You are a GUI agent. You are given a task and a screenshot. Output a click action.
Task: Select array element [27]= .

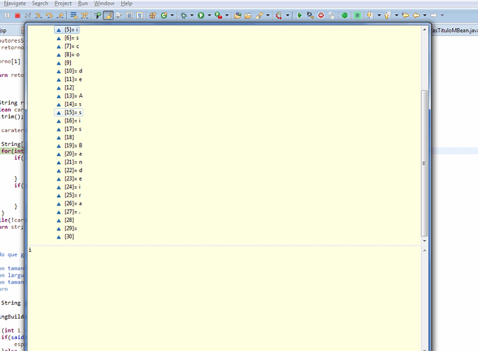pos(68,211)
